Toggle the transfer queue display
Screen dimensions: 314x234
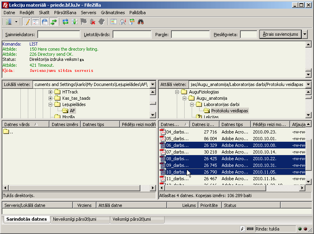pyautogui.click(x=54, y=22)
